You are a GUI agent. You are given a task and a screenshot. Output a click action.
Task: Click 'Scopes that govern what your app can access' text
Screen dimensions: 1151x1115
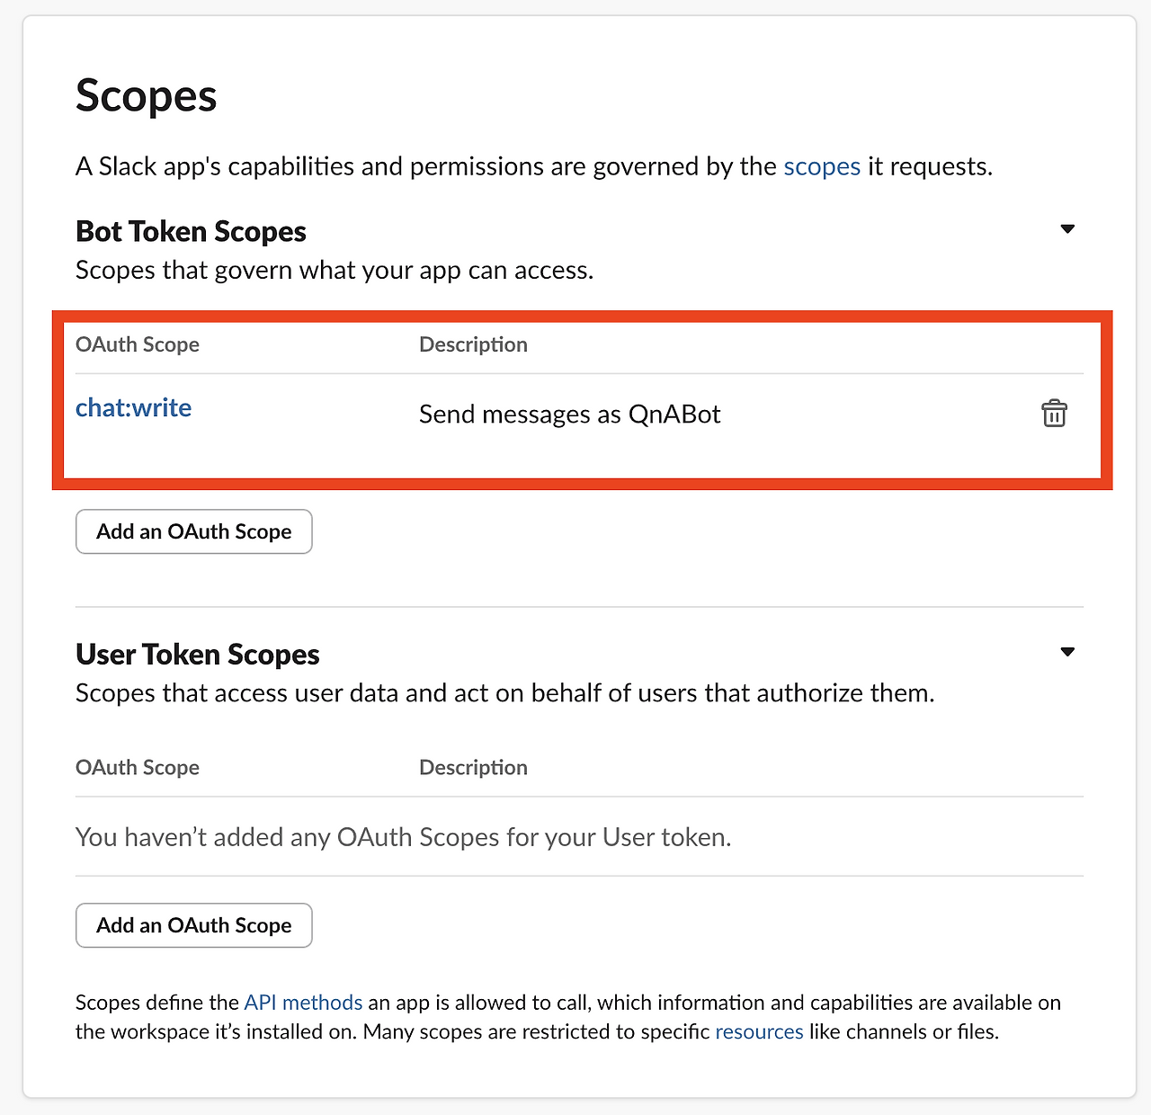click(335, 271)
